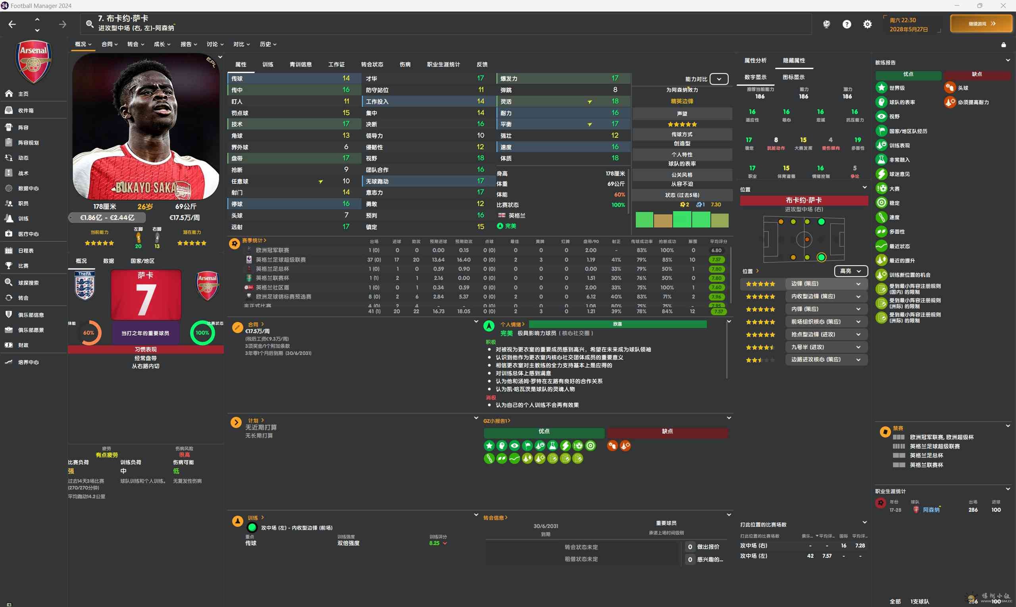Image resolution: width=1016 pixels, height=607 pixels.
Task: Open 能力对比 dropdown
Action: coord(719,79)
